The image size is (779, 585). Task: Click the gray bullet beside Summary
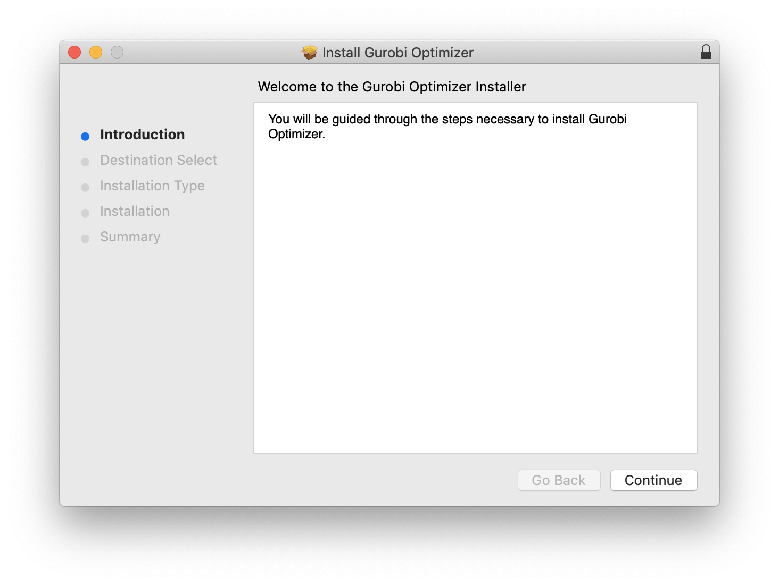coord(85,239)
